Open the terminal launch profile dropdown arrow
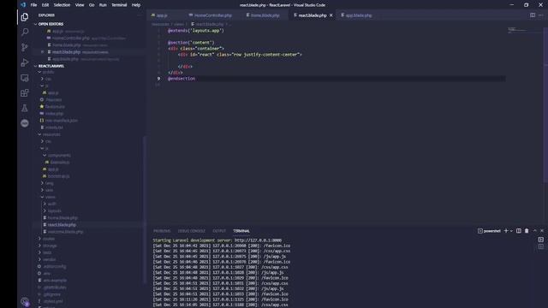 coord(511,231)
